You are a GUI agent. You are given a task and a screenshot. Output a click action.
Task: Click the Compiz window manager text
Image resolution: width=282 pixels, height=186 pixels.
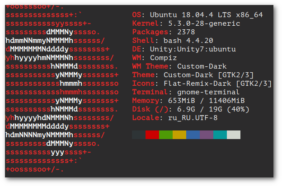[x=161, y=58]
